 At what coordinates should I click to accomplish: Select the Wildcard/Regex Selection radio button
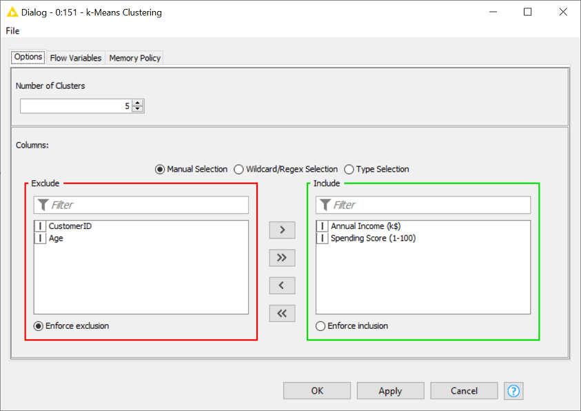click(238, 169)
